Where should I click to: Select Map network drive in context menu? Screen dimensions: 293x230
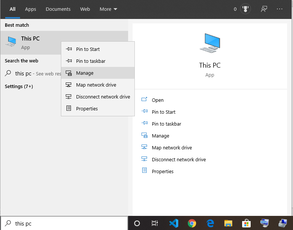coord(96,85)
